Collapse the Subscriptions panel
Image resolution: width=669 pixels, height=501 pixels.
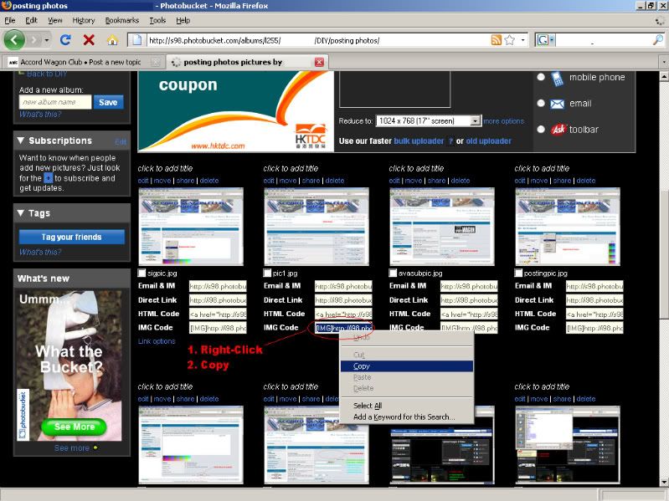[x=20, y=141]
